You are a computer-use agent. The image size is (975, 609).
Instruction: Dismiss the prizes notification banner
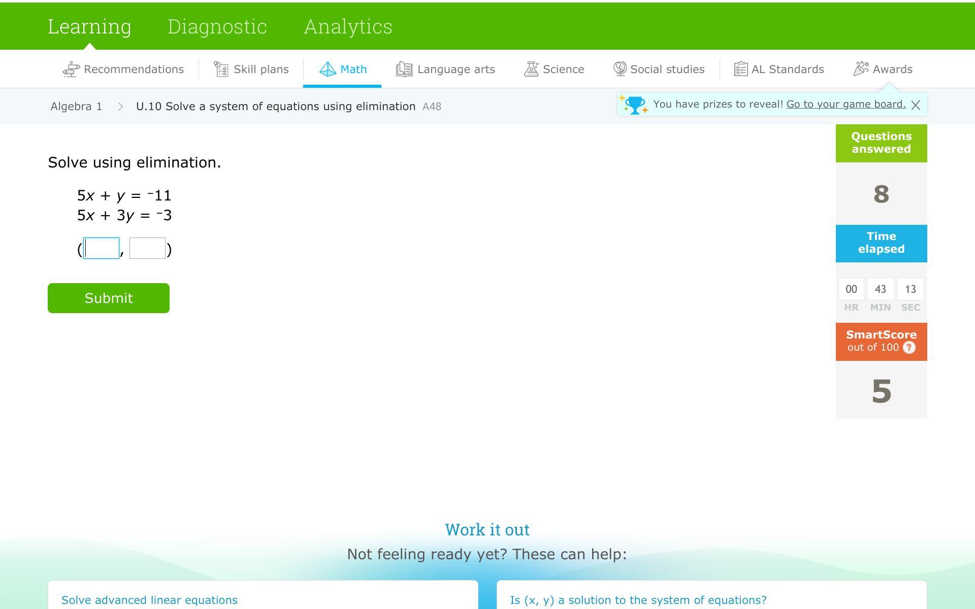pos(916,105)
